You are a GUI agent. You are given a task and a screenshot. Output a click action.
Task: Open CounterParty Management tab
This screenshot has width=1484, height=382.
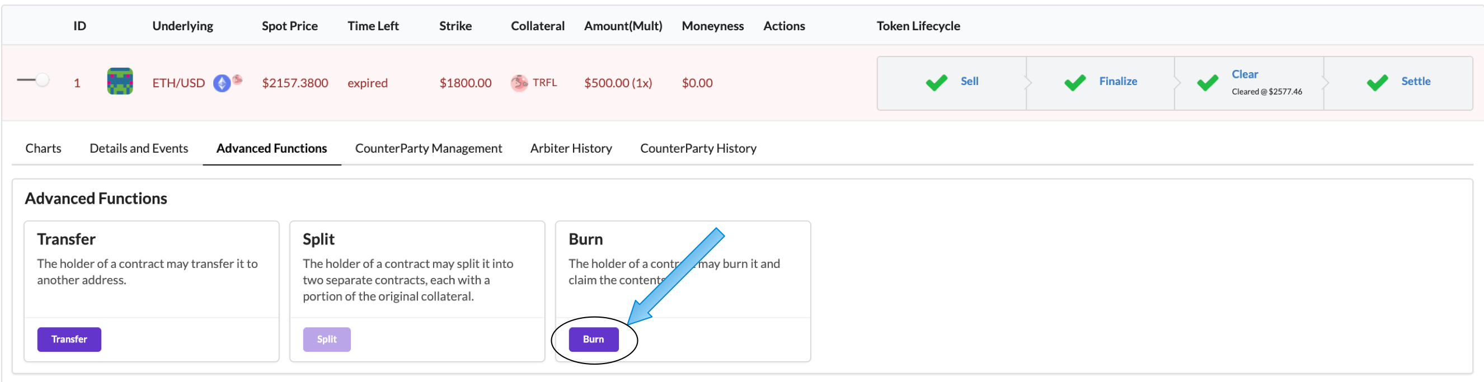[x=428, y=149]
